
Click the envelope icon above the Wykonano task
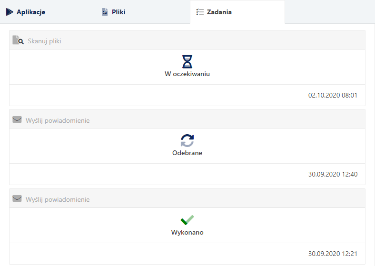tap(18, 199)
